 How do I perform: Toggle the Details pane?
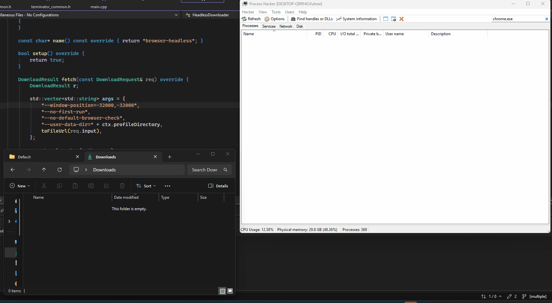pos(218,186)
